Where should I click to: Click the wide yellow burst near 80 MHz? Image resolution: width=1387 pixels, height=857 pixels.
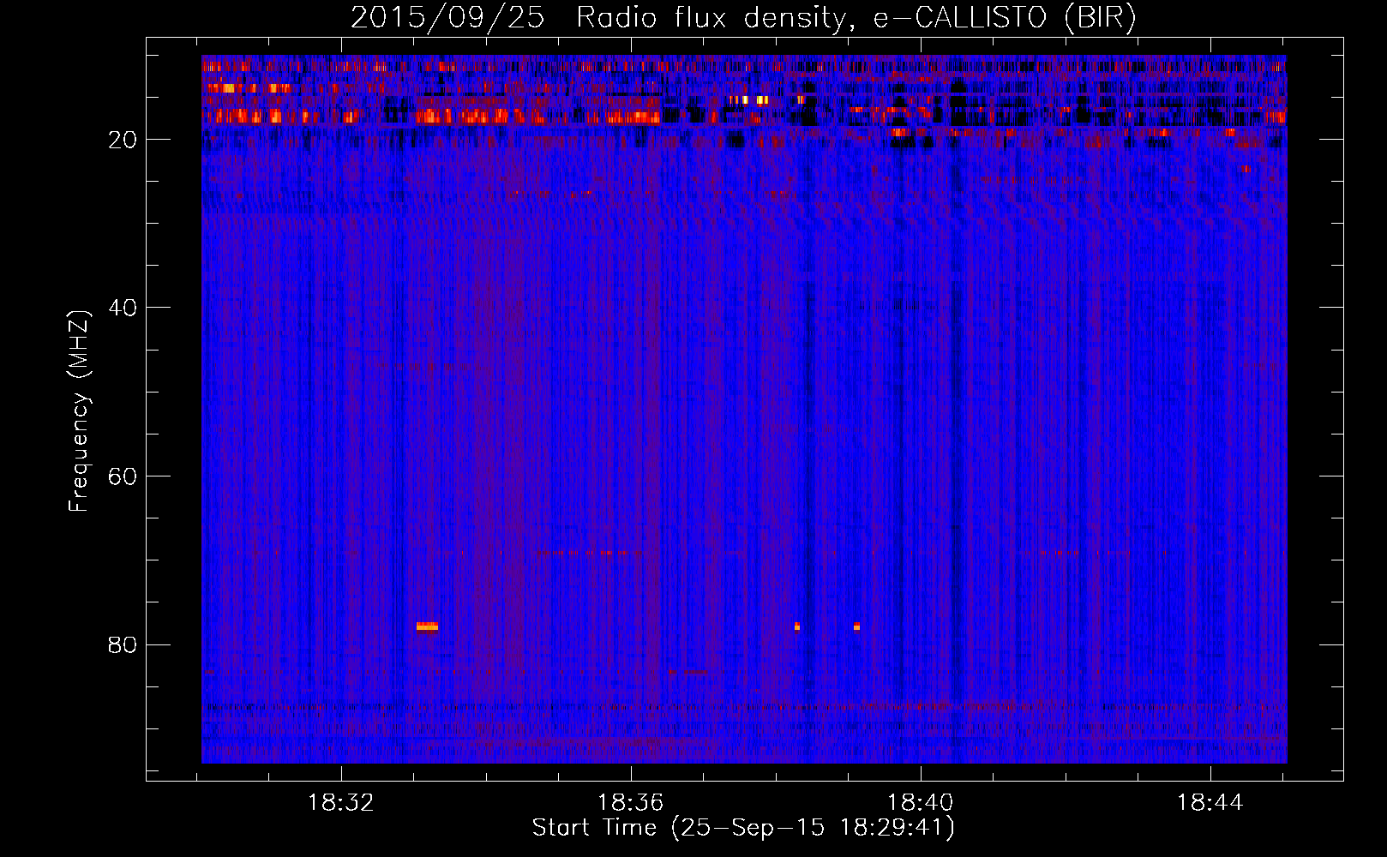pos(427,626)
